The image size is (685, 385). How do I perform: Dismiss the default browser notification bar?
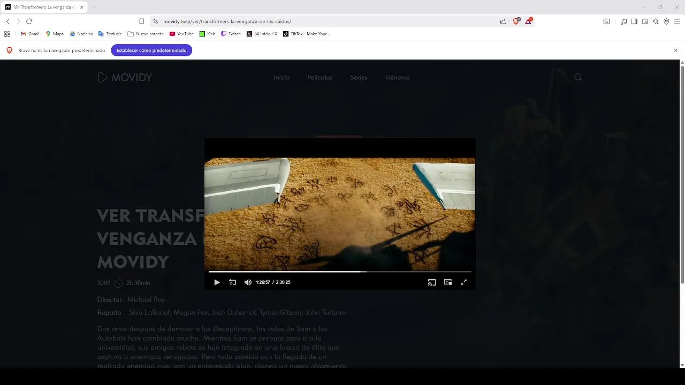click(675, 50)
